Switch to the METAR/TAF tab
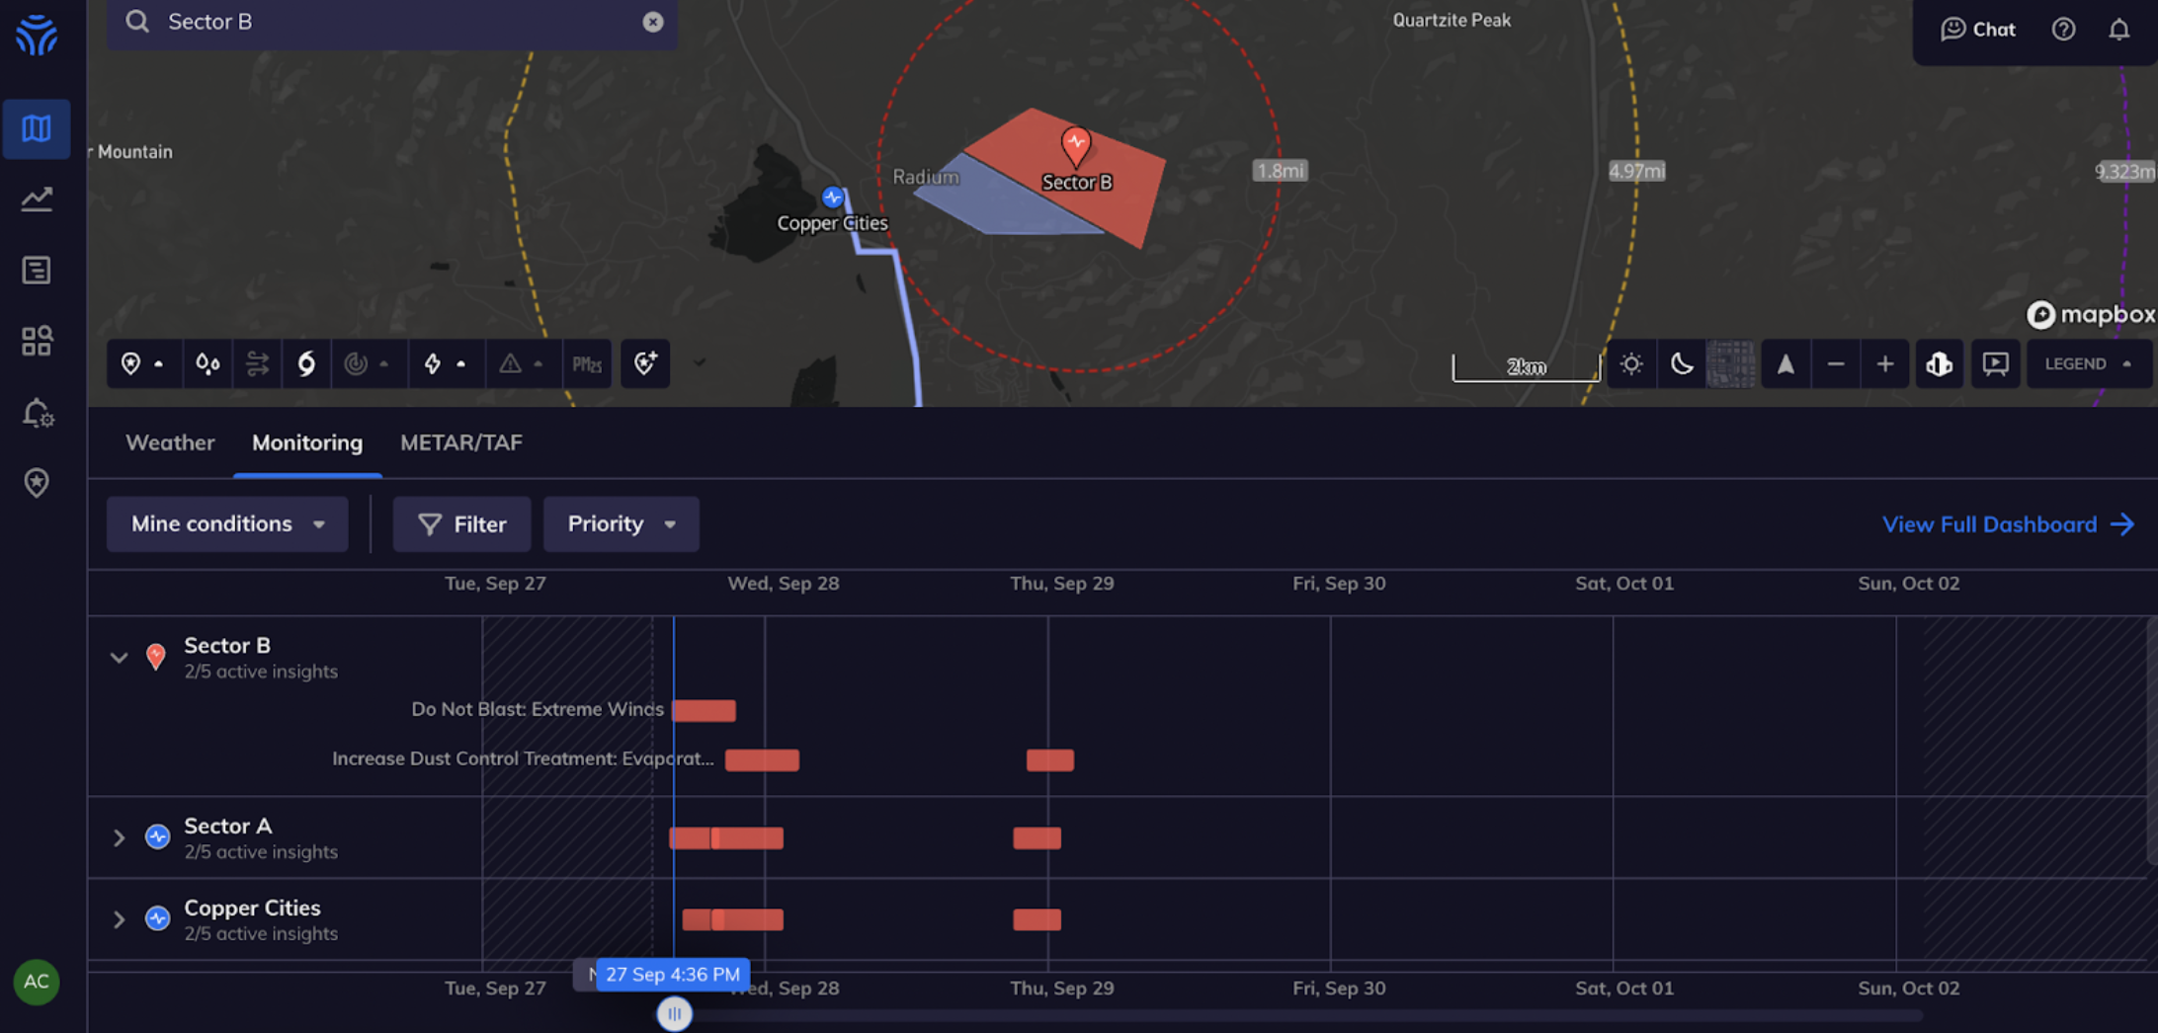2158x1033 pixels. [x=460, y=442]
